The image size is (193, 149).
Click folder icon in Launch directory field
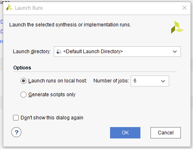point(59,52)
